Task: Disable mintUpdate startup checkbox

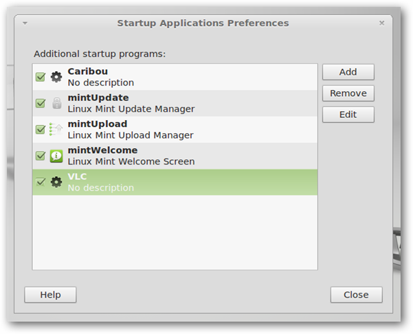Action: (x=41, y=104)
